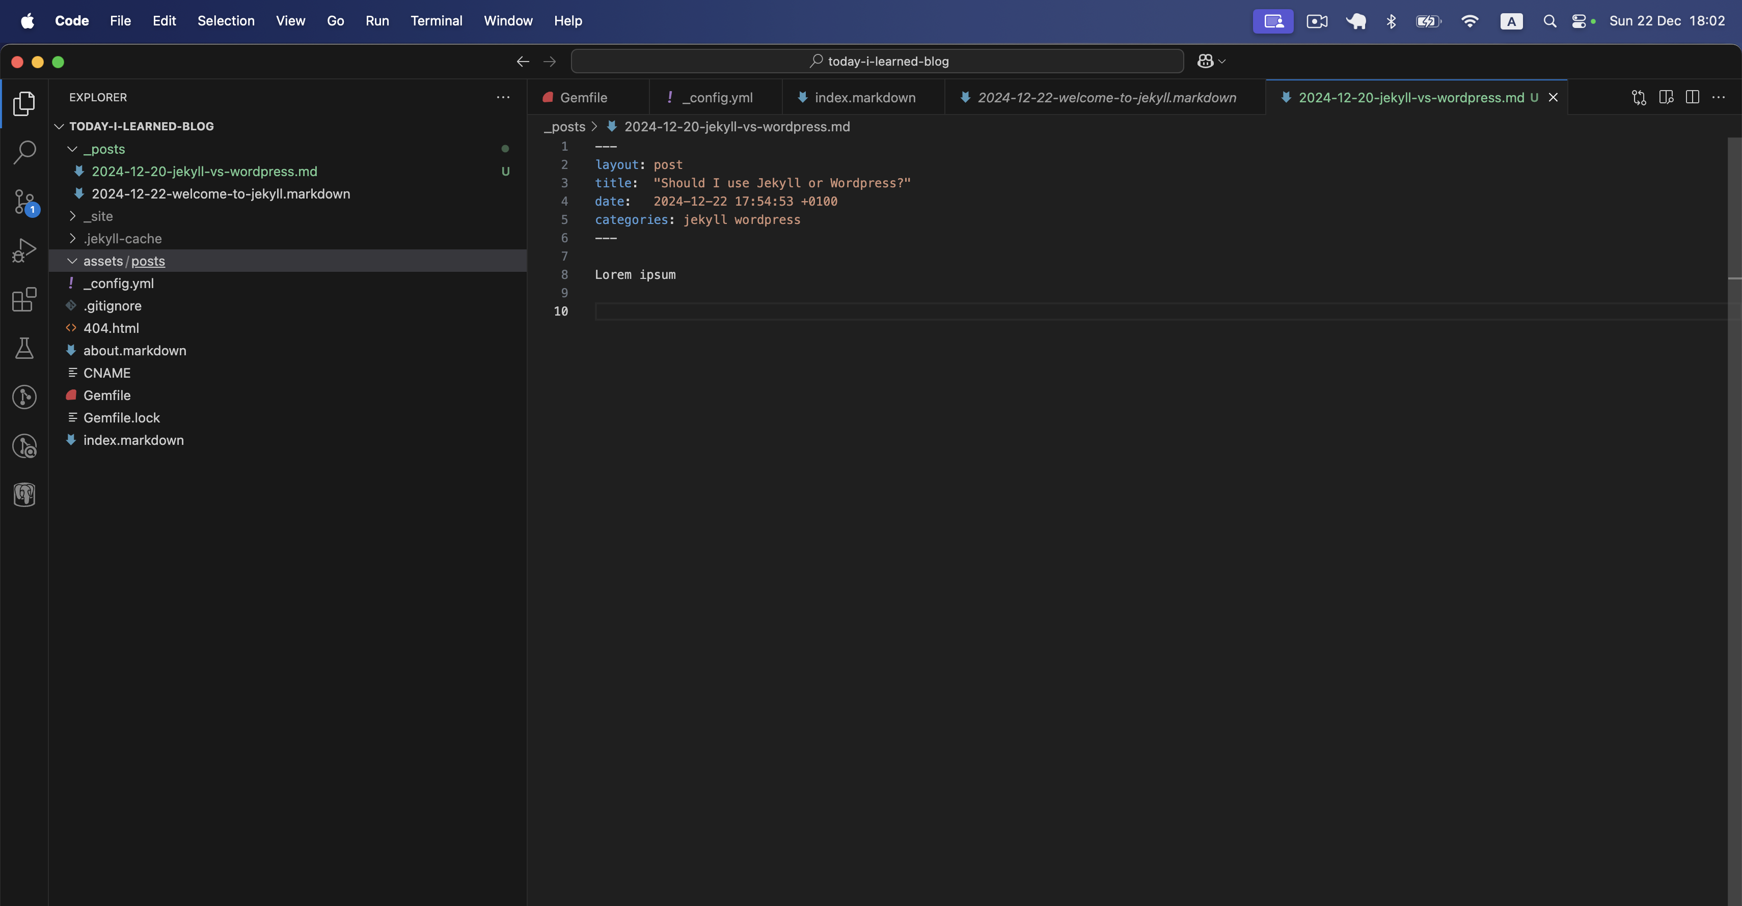Click the today-i-learned-blog command center search
1742x906 pixels.
point(877,62)
